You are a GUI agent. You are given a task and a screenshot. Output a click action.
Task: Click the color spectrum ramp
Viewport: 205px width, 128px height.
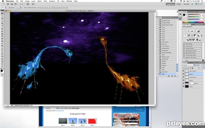193,22
